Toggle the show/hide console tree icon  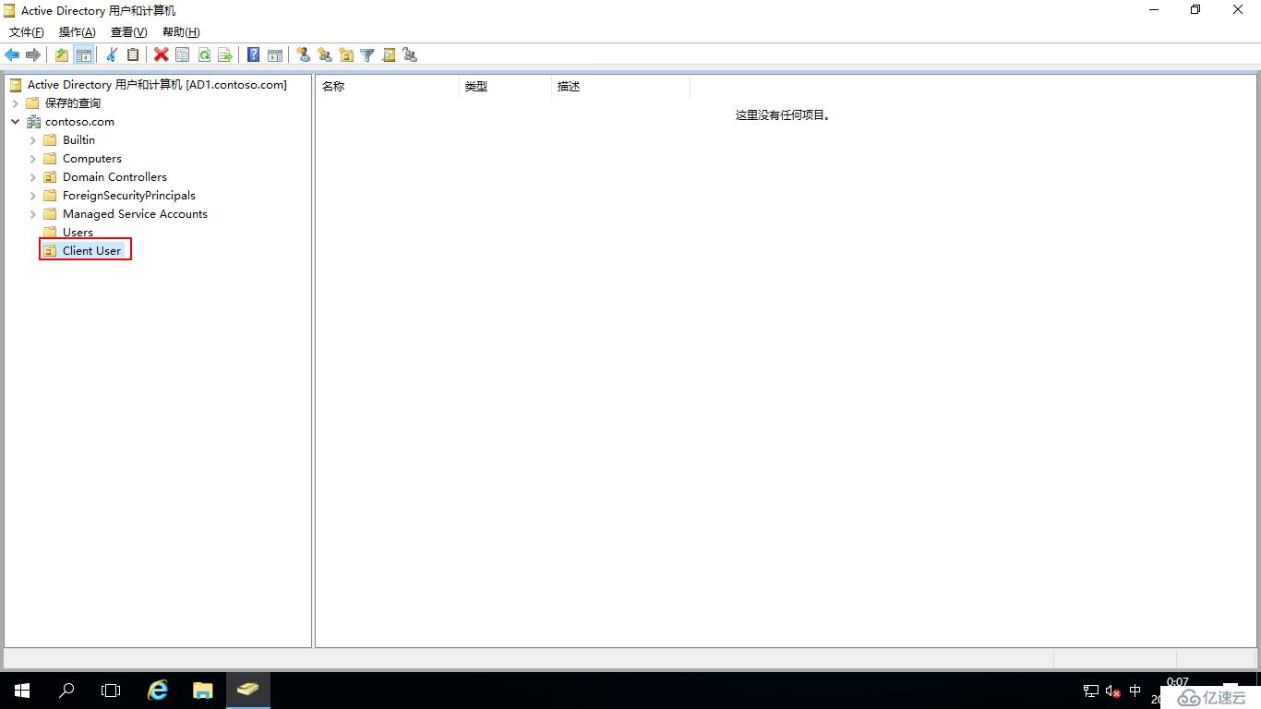pyautogui.click(x=83, y=55)
